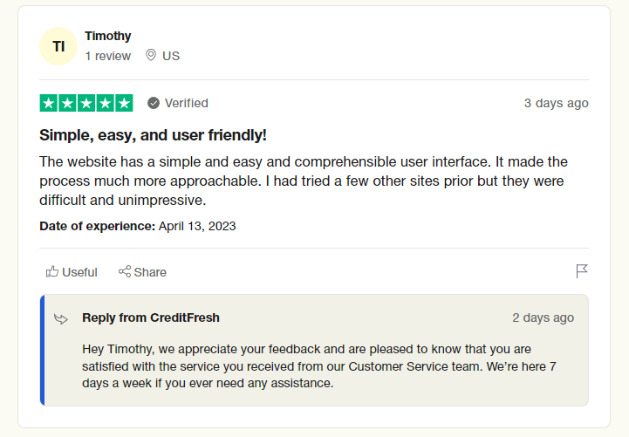
Task: Open reviewer Timothy's profile name
Action: 108,36
